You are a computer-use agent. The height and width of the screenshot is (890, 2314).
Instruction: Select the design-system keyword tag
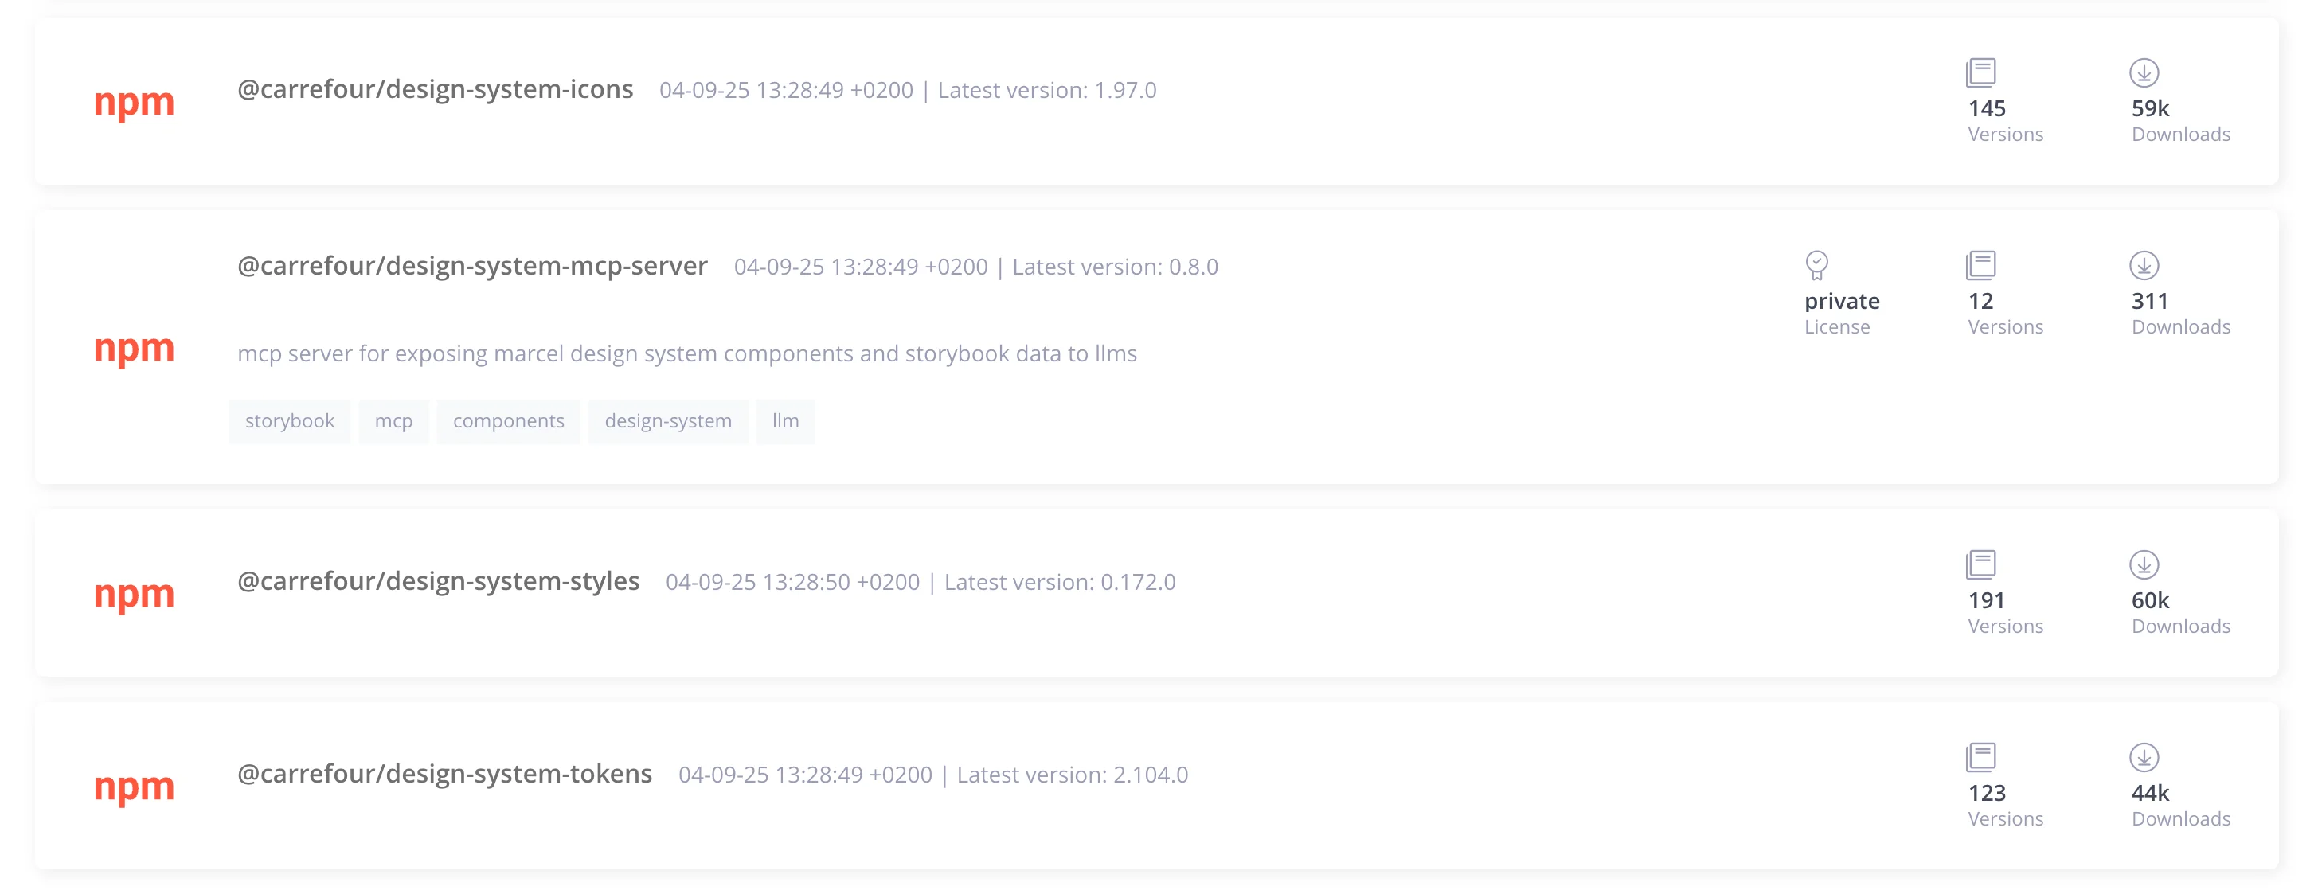(x=667, y=421)
